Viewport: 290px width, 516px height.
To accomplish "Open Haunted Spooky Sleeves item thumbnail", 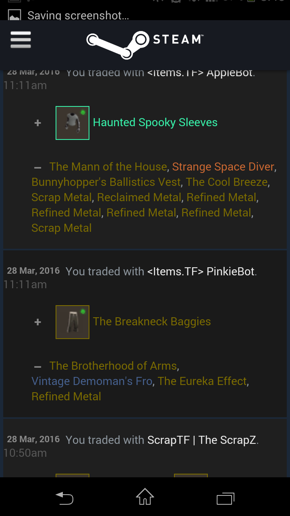I will (x=72, y=123).
